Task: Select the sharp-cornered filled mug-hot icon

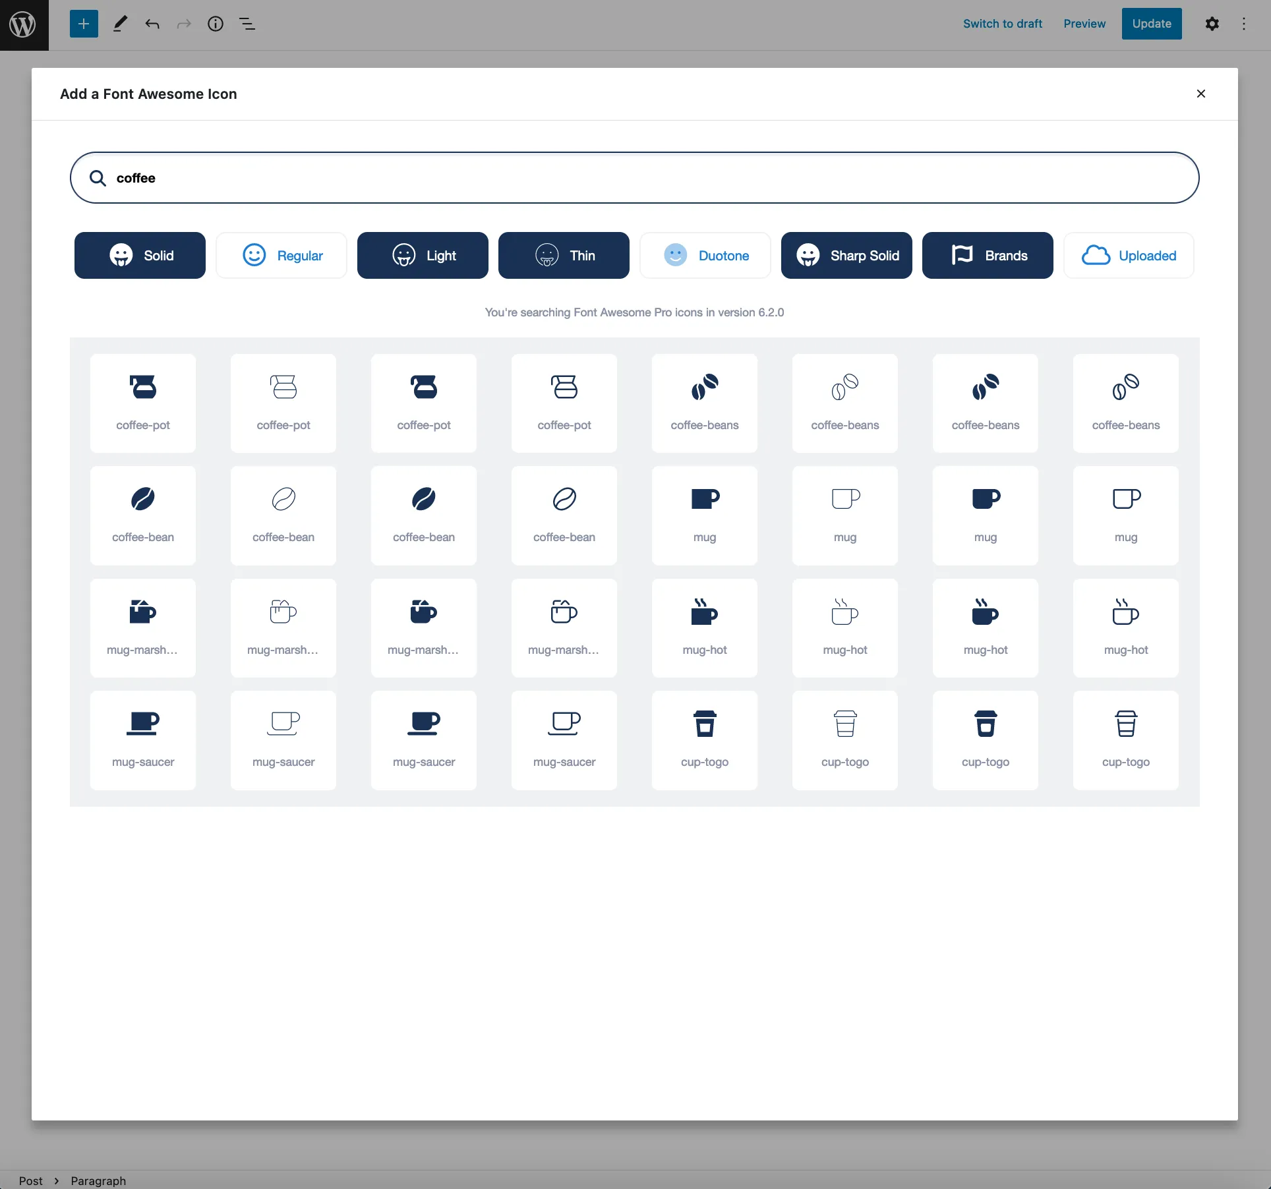Action: (x=705, y=628)
